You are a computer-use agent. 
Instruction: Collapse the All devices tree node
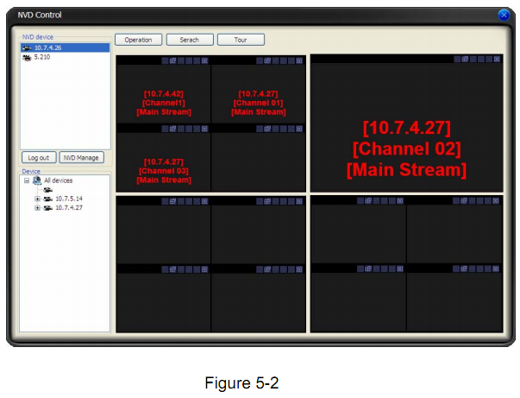point(27,180)
